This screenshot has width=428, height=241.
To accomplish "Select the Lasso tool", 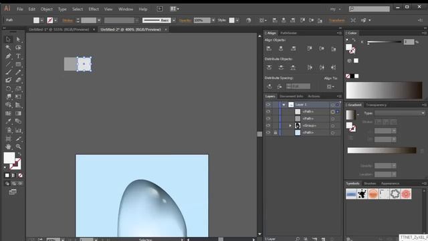I will tap(18, 48).
